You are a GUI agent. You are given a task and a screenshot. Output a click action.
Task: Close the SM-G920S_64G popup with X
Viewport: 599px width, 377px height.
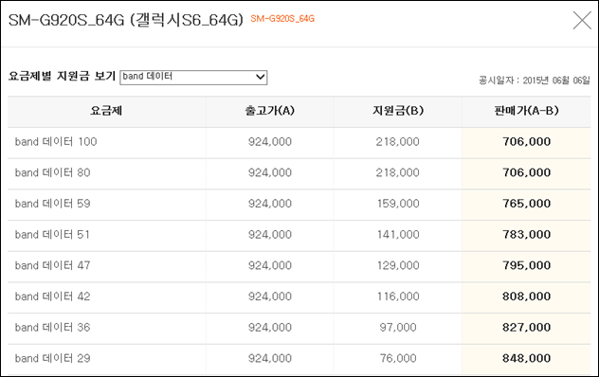coord(582,20)
